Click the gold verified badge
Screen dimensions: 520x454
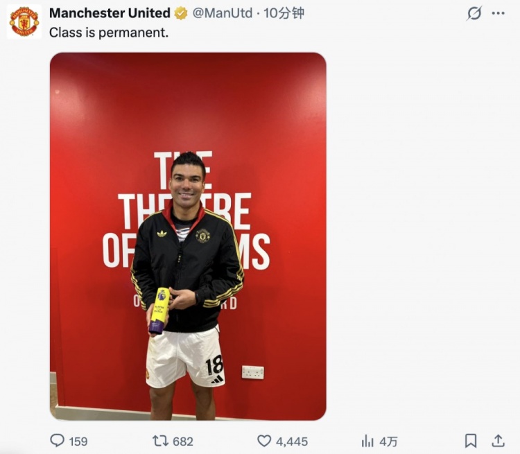coord(181,13)
